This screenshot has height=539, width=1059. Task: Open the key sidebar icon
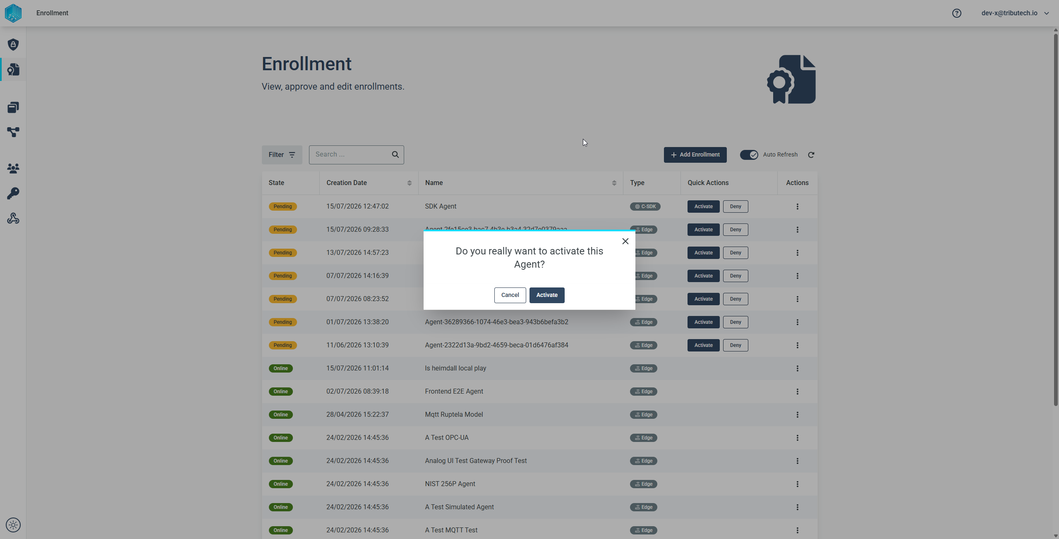tap(13, 193)
